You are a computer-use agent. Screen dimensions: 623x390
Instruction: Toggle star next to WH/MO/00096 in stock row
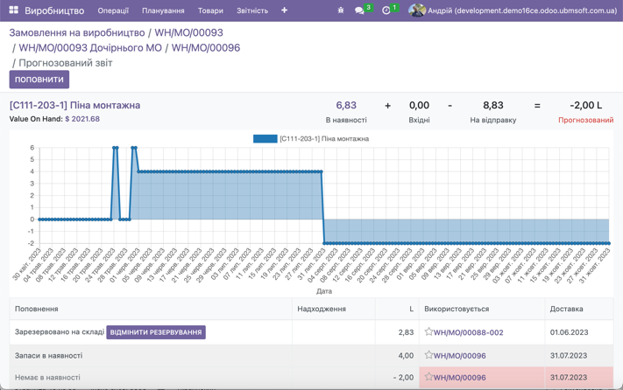pyautogui.click(x=428, y=355)
